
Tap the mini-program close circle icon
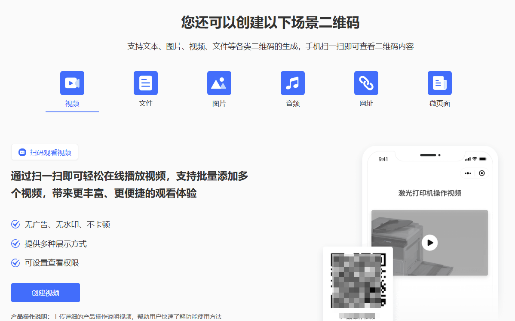[x=481, y=173]
